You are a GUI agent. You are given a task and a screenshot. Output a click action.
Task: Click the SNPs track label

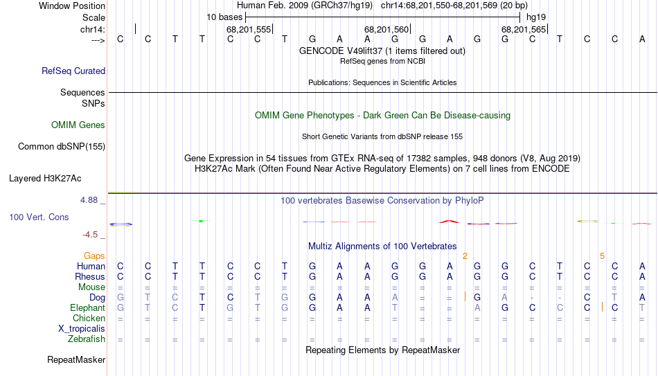coord(94,103)
